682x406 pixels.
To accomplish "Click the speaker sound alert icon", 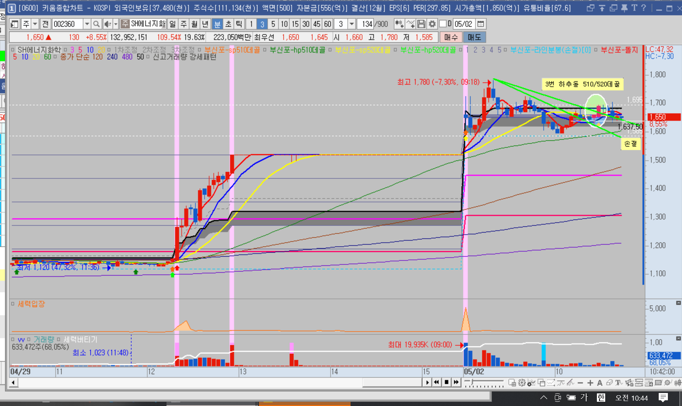I will (x=107, y=24).
